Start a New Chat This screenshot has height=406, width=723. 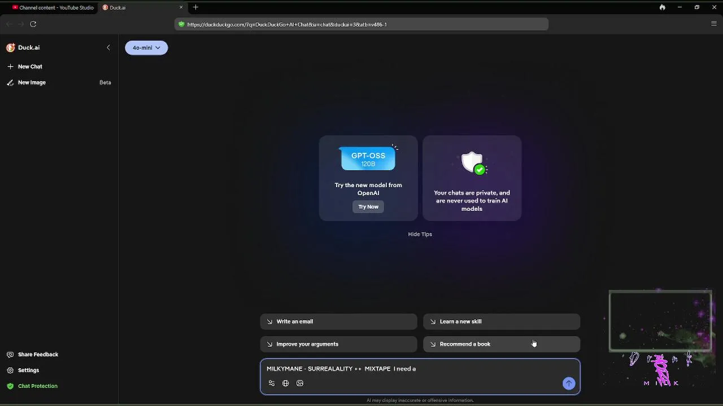pos(30,67)
